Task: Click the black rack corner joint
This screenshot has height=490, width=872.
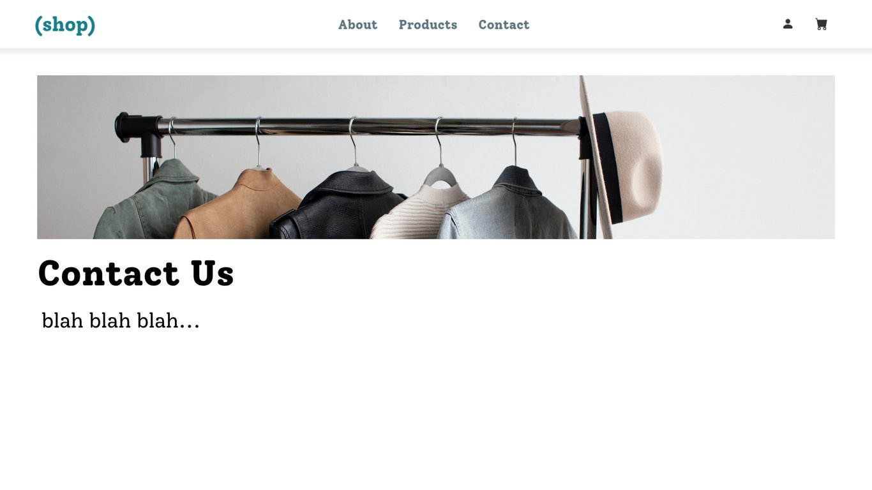Action: [139, 131]
